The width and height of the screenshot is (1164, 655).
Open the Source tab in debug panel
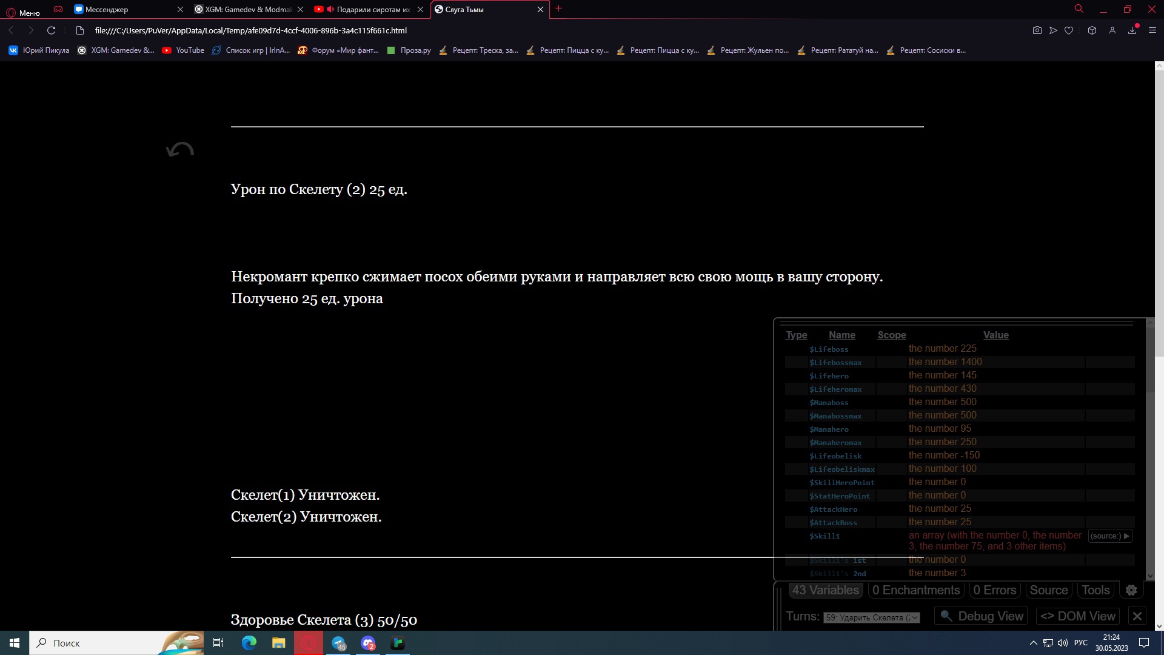pos(1048,590)
